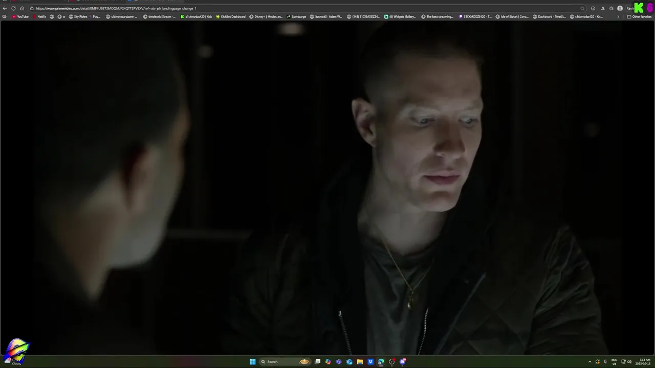Open the browser Favorites toolbar icon
Screen dimensions: 655x368
click(x=611, y=8)
